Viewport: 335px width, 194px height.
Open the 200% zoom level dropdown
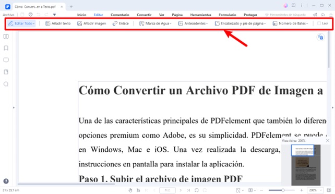[315, 190]
